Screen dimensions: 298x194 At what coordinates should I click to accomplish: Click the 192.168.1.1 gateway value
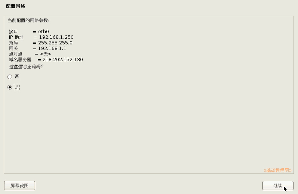coord(52,48)
